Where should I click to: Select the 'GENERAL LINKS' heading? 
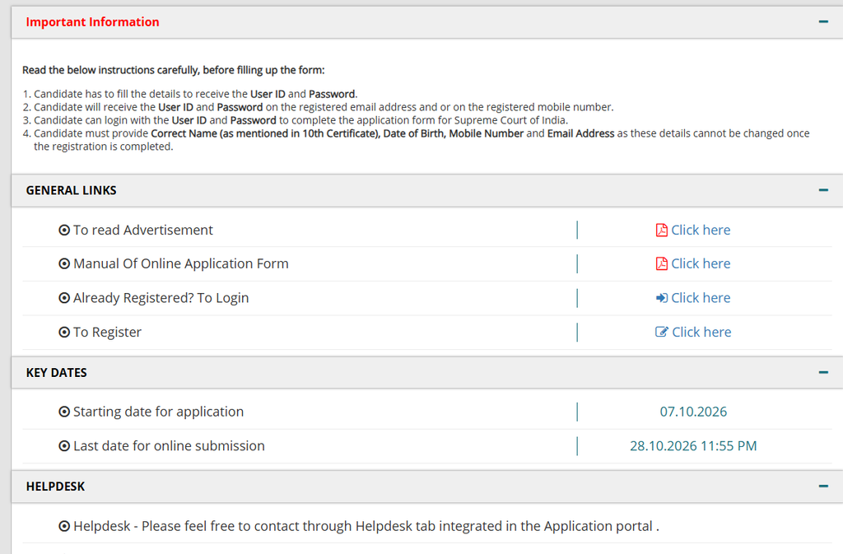71,190
